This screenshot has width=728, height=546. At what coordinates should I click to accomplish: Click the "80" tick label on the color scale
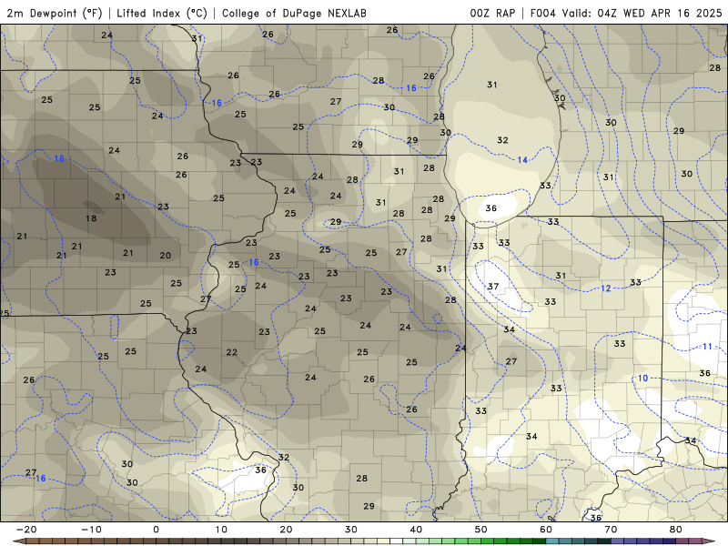pyautogui.click(x=676, y=530)
